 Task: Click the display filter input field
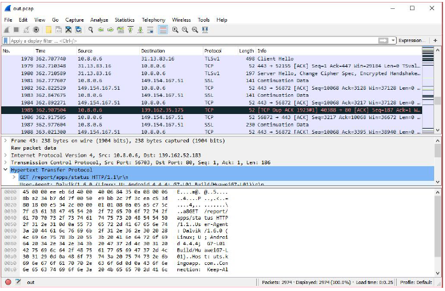click(x=191, y=40)
